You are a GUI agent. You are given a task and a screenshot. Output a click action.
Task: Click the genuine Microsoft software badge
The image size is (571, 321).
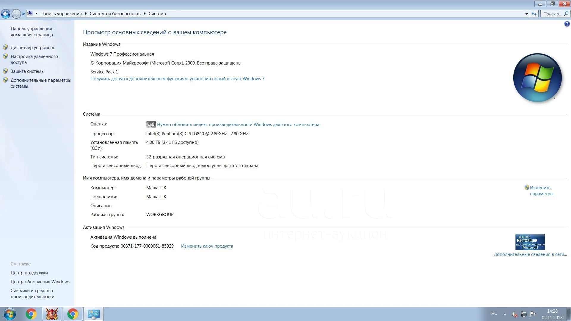pyautogui.click(x=530, y=242)
